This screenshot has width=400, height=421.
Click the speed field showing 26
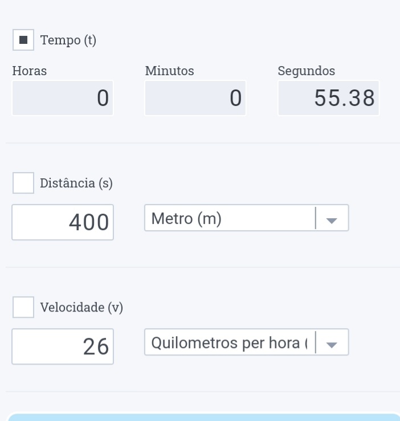coord(63,346)
